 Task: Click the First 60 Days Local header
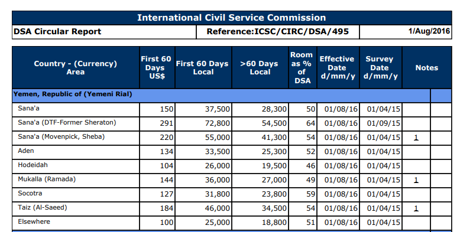203,67
